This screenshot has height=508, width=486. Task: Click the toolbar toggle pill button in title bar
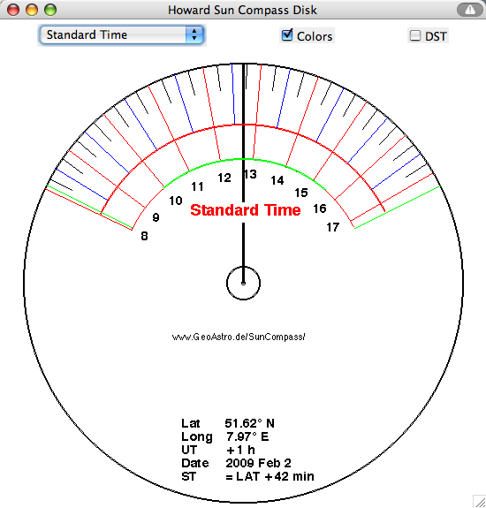click(x=470, y=10)
